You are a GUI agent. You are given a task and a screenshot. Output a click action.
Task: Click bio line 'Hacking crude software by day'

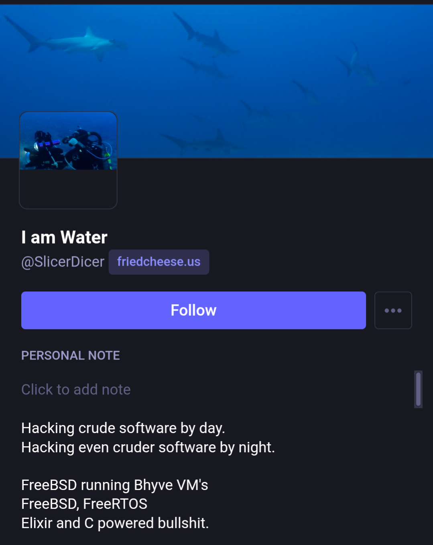click(x=123, y=428)
